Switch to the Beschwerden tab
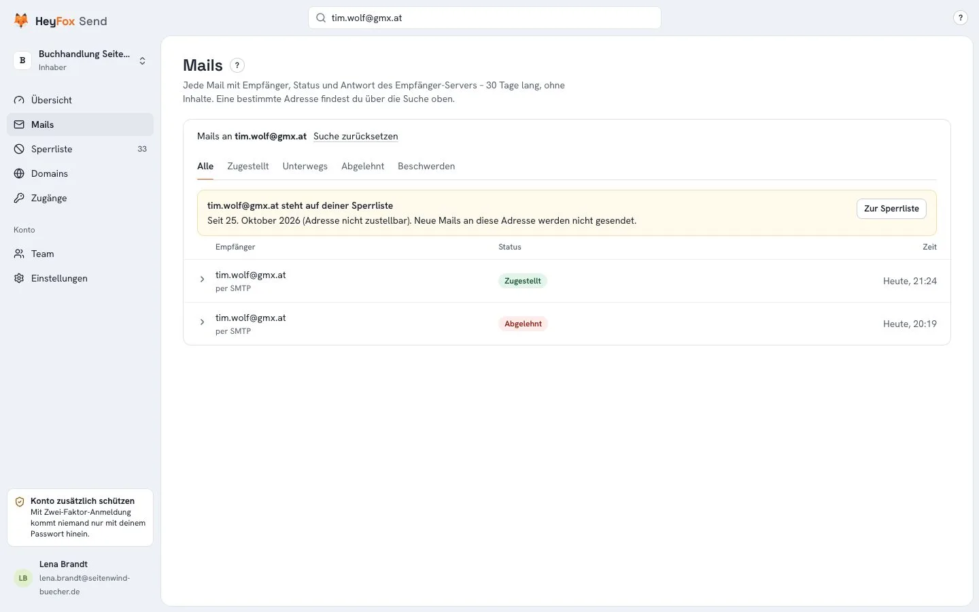 tap(426, 166)
